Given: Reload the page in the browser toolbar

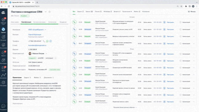Looking at the screenshot, I should click(x=9, y=6).
